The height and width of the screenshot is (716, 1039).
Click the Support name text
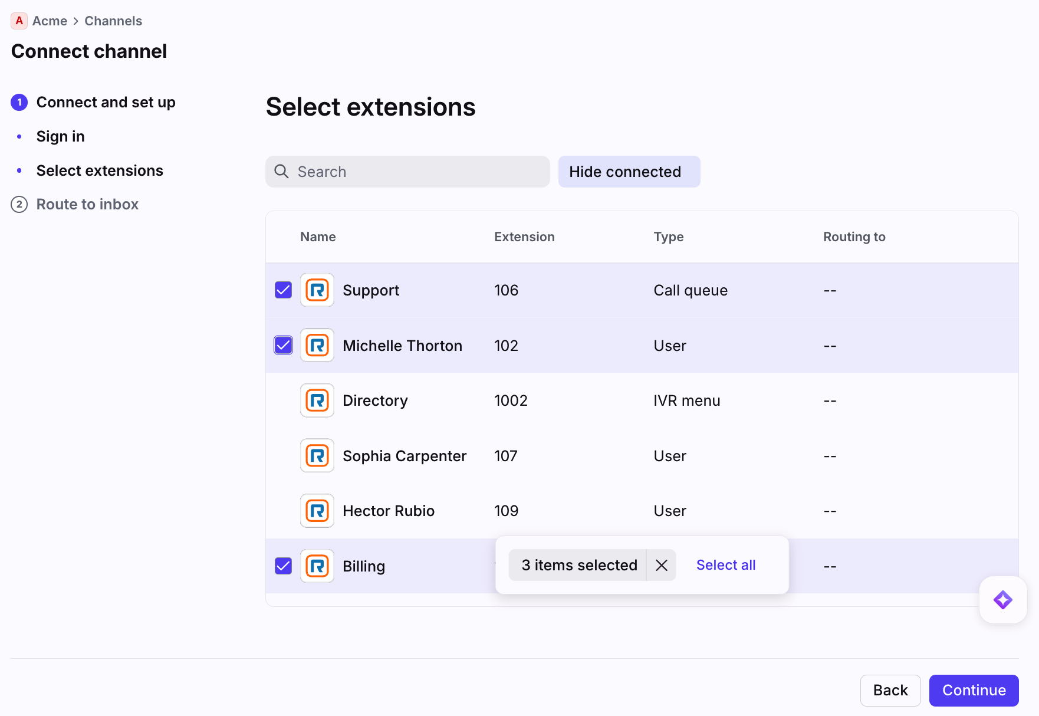tap(371, 291)
